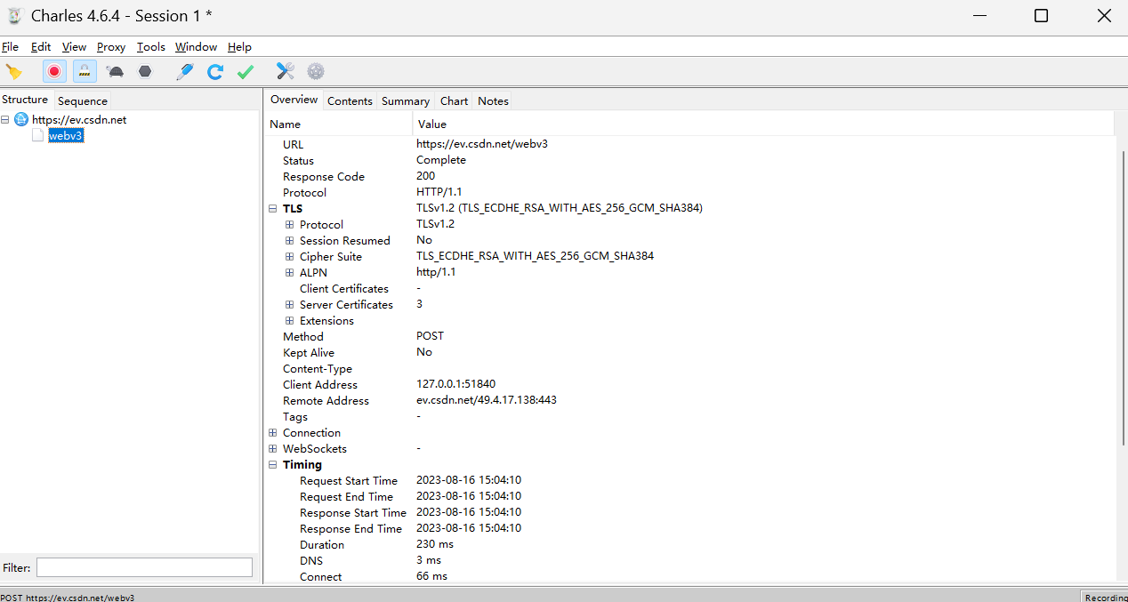Expand the TLS Protocol row

290,225
